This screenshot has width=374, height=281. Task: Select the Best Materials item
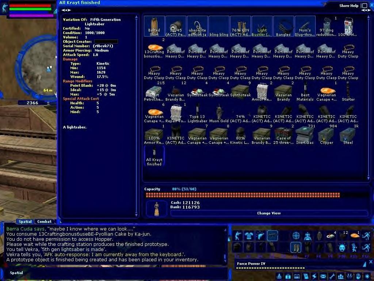pos(305,91)
